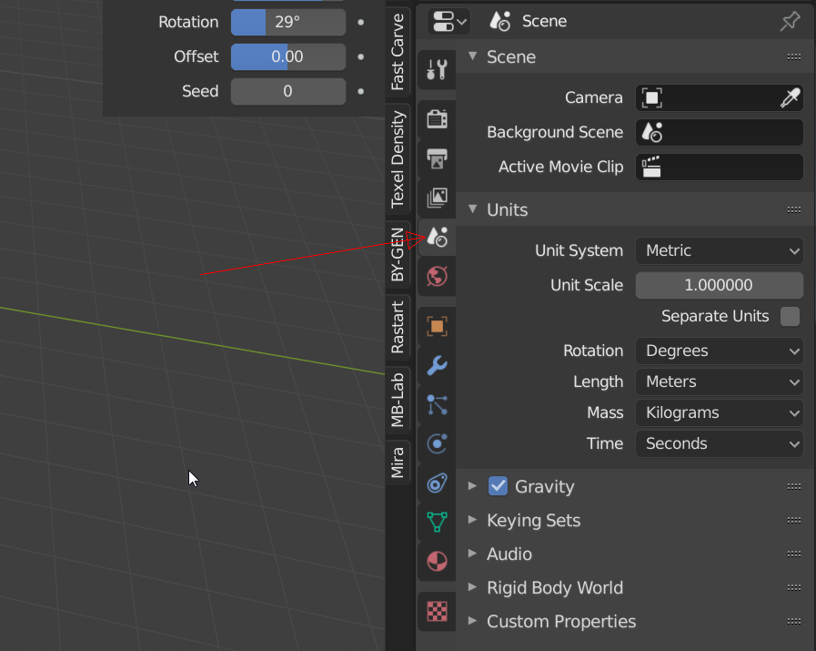The height and width of the screenshot is (651, 816).
Task: Open the Tool properties tab
Action: (x=437, y=70)
